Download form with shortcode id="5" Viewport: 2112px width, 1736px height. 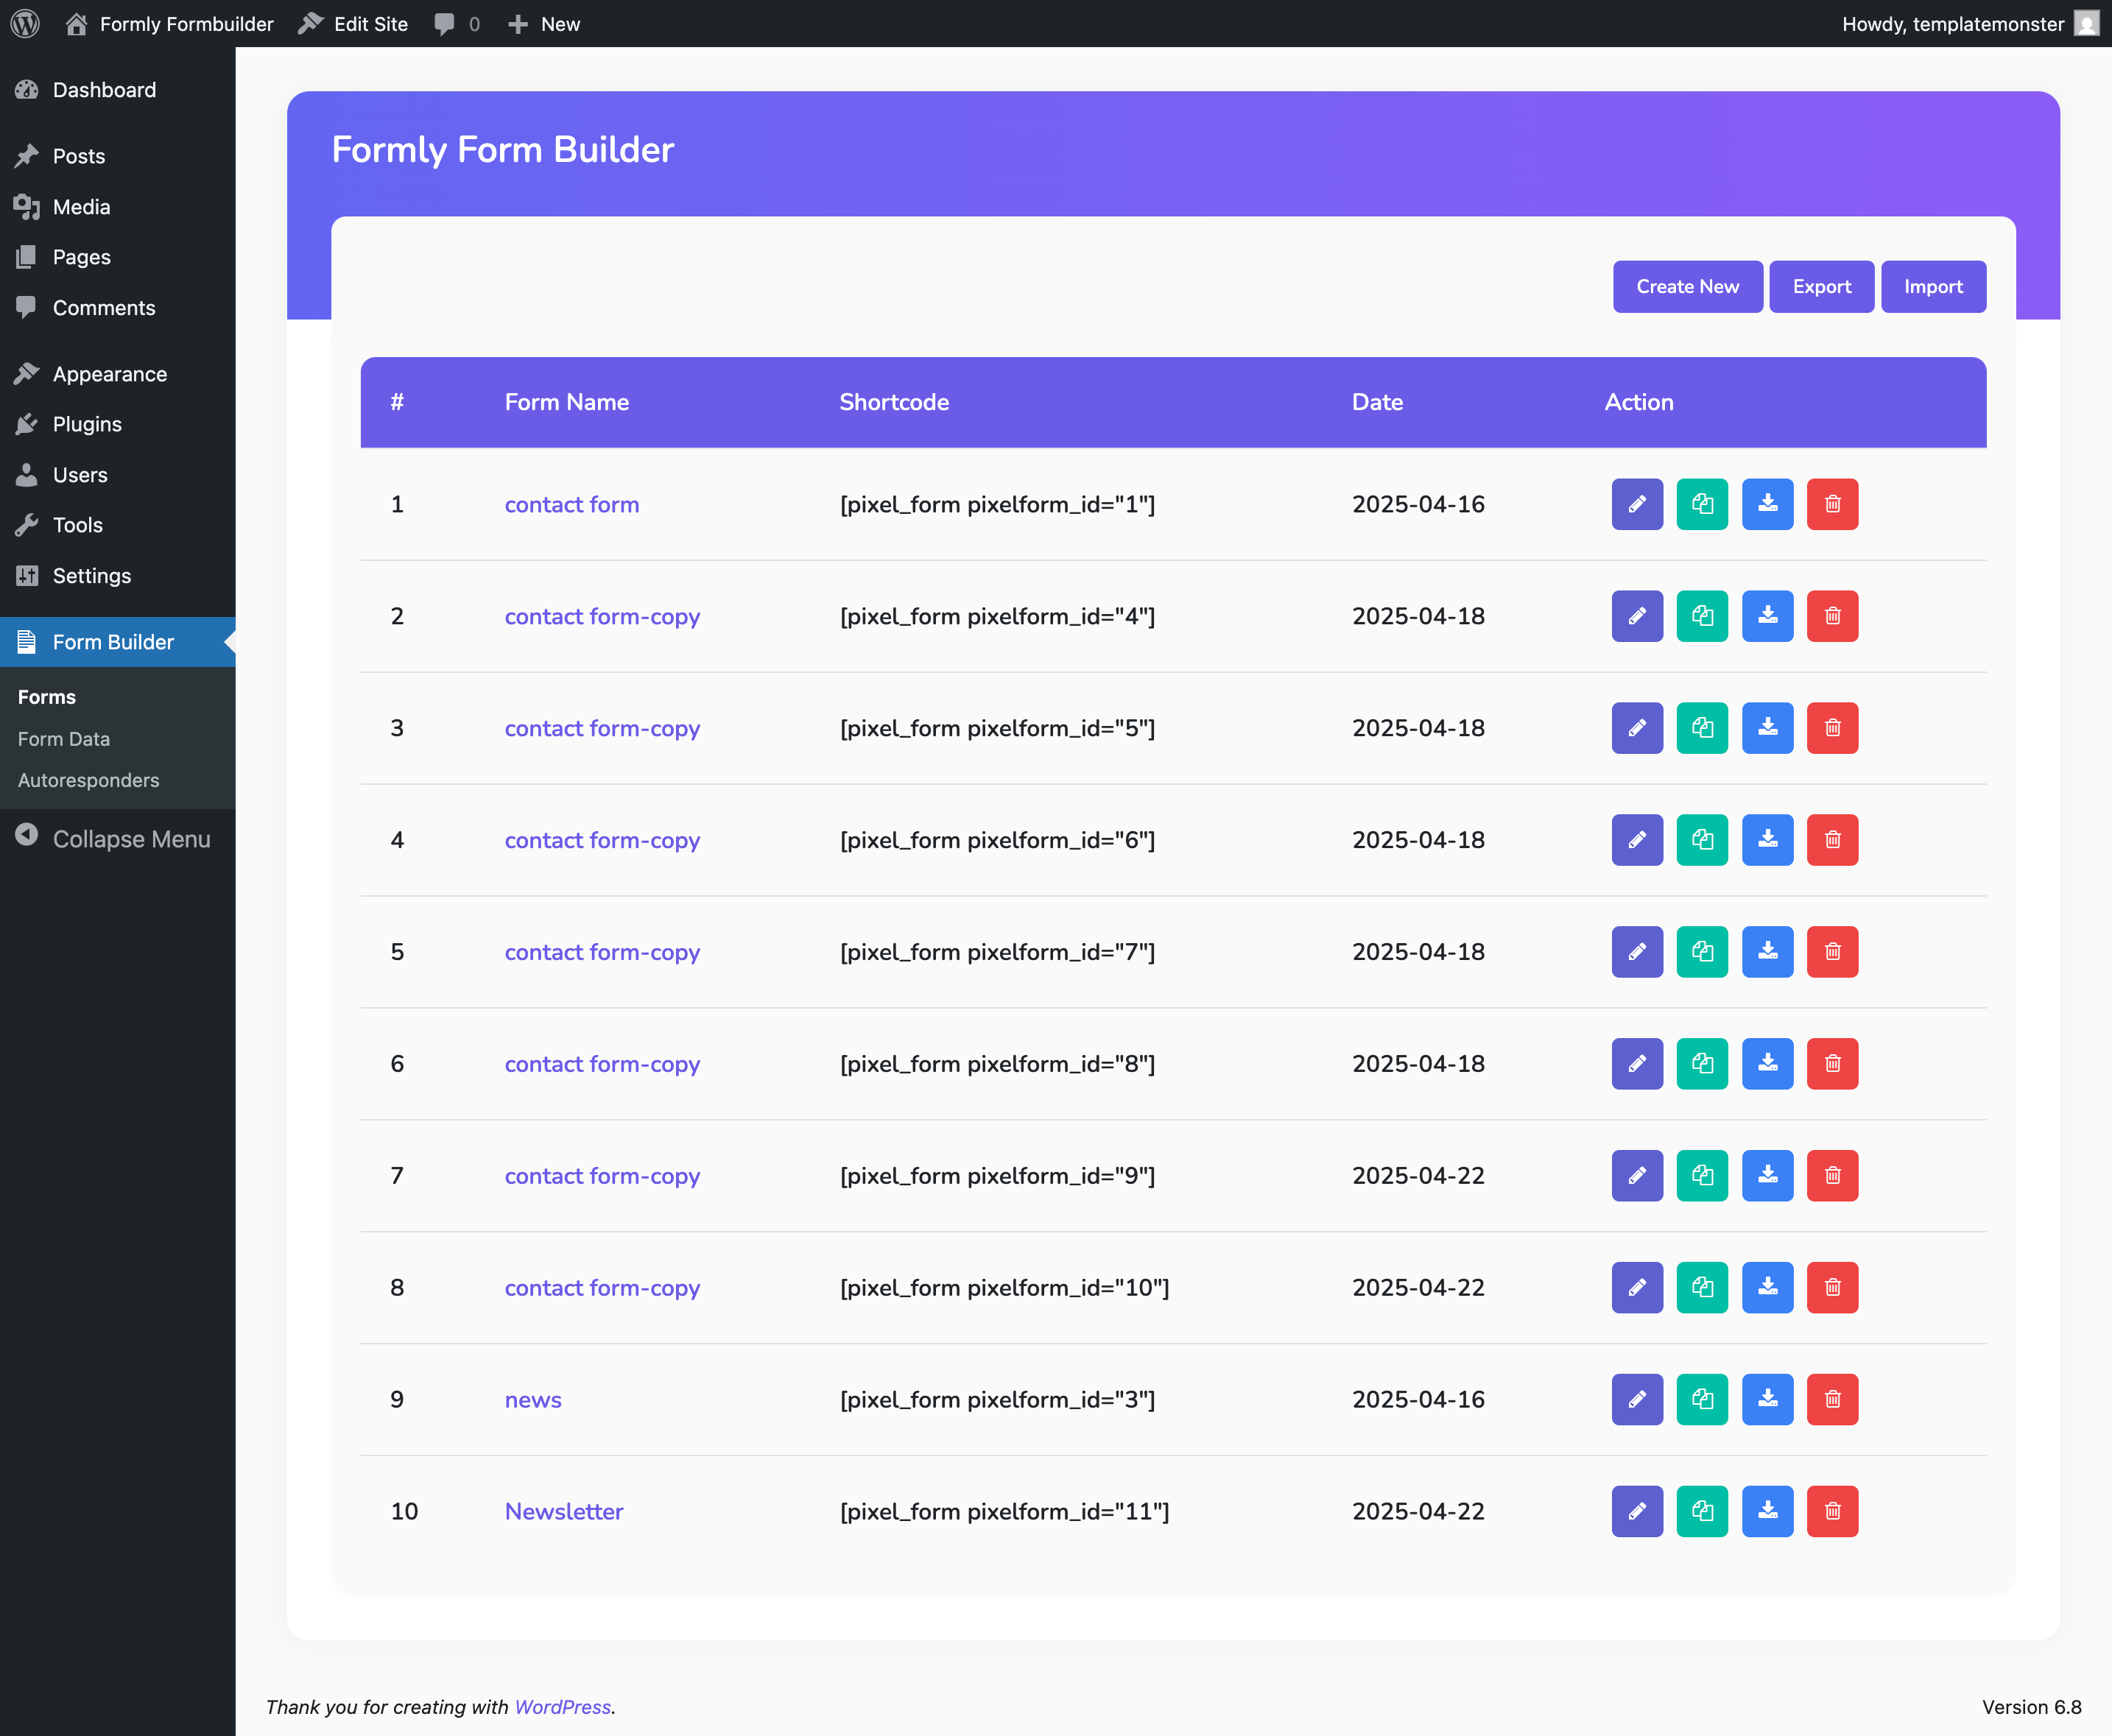coord(1767,728)
